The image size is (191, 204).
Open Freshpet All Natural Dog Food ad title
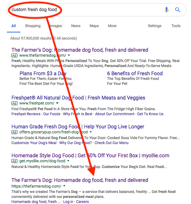point(78,98)
